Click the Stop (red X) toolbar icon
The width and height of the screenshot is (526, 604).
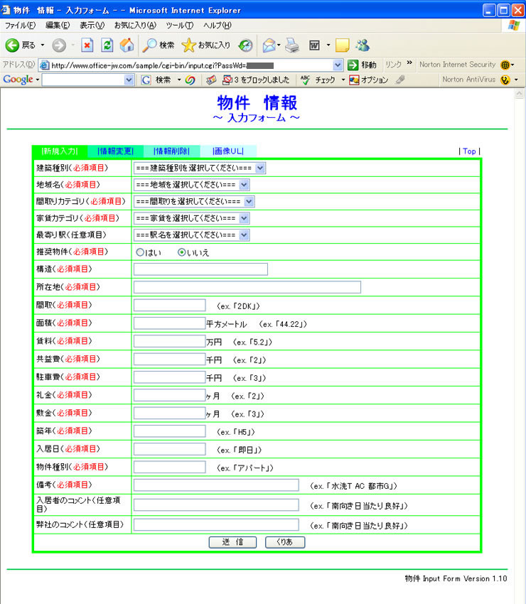(x=87, y=45)
